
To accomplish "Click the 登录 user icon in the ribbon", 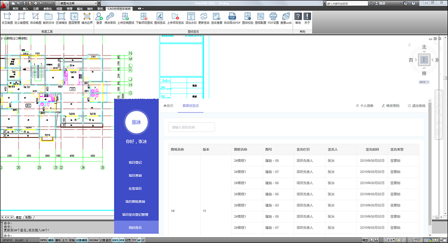I will coord(99,17).
